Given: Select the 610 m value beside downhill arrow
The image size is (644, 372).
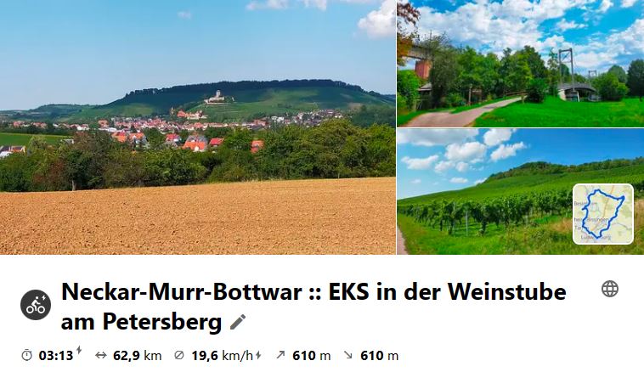Looking at the screenshot, I should coord(379,356).
